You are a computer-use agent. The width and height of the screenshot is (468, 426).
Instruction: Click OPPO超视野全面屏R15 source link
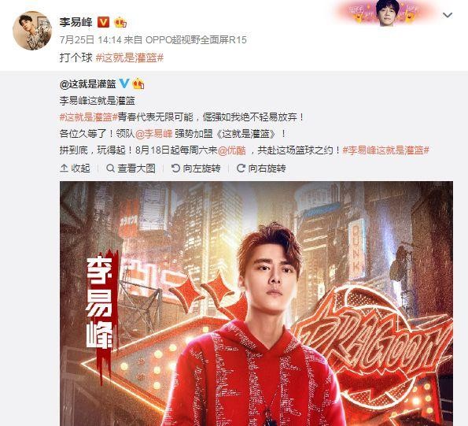[196, 40]
